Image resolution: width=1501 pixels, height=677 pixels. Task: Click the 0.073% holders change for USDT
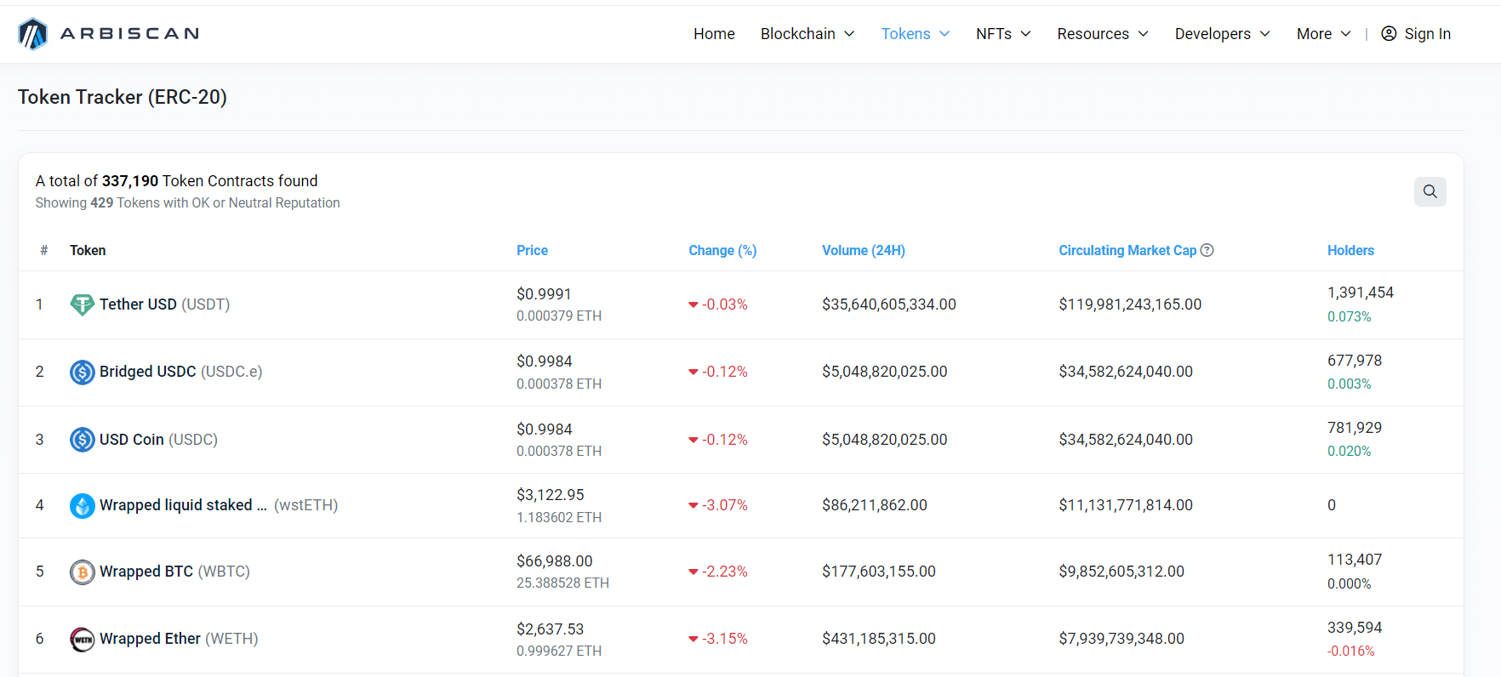coord(1350,316)
